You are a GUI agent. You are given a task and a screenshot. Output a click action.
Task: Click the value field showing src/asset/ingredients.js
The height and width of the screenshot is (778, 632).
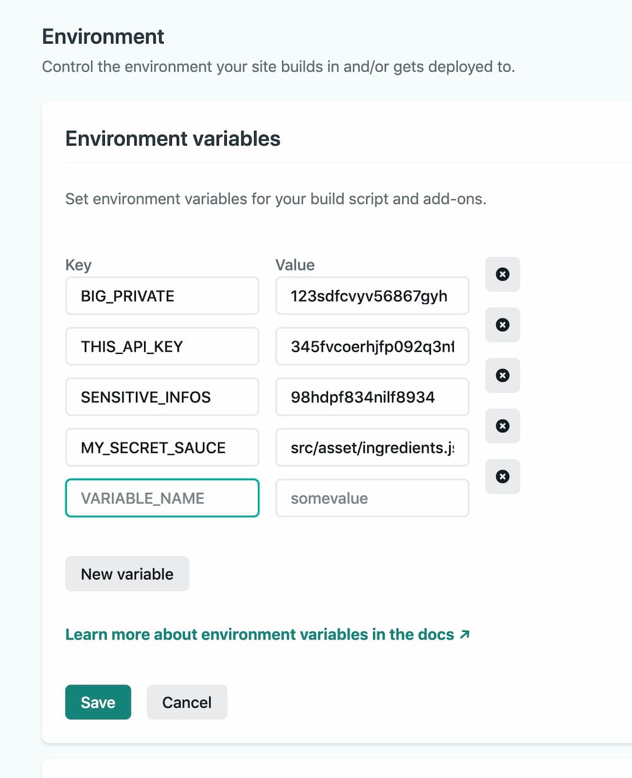coord(372,447)
